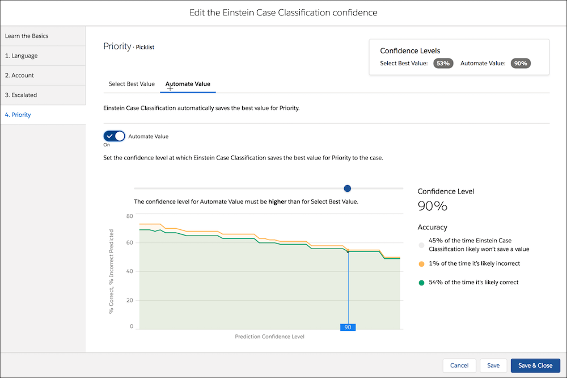
Task: Click the dialog title 'Edit the Einstein Case Classification confidence'
Action: [x=283, y=12]
